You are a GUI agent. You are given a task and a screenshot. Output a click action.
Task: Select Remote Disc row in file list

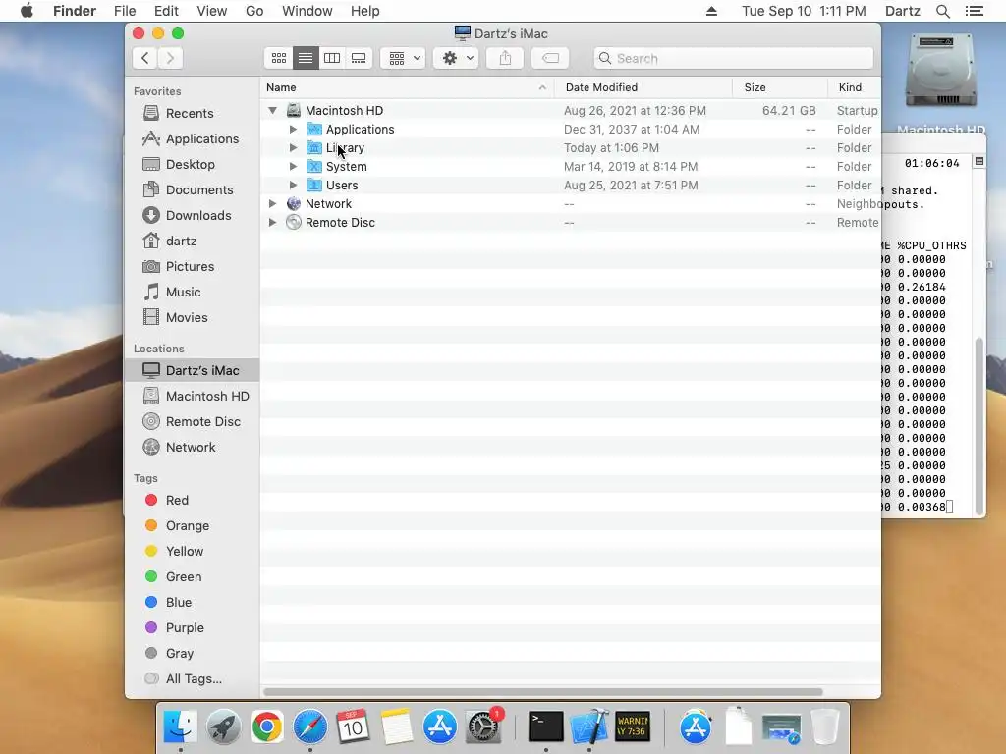(x=570, y=223)
